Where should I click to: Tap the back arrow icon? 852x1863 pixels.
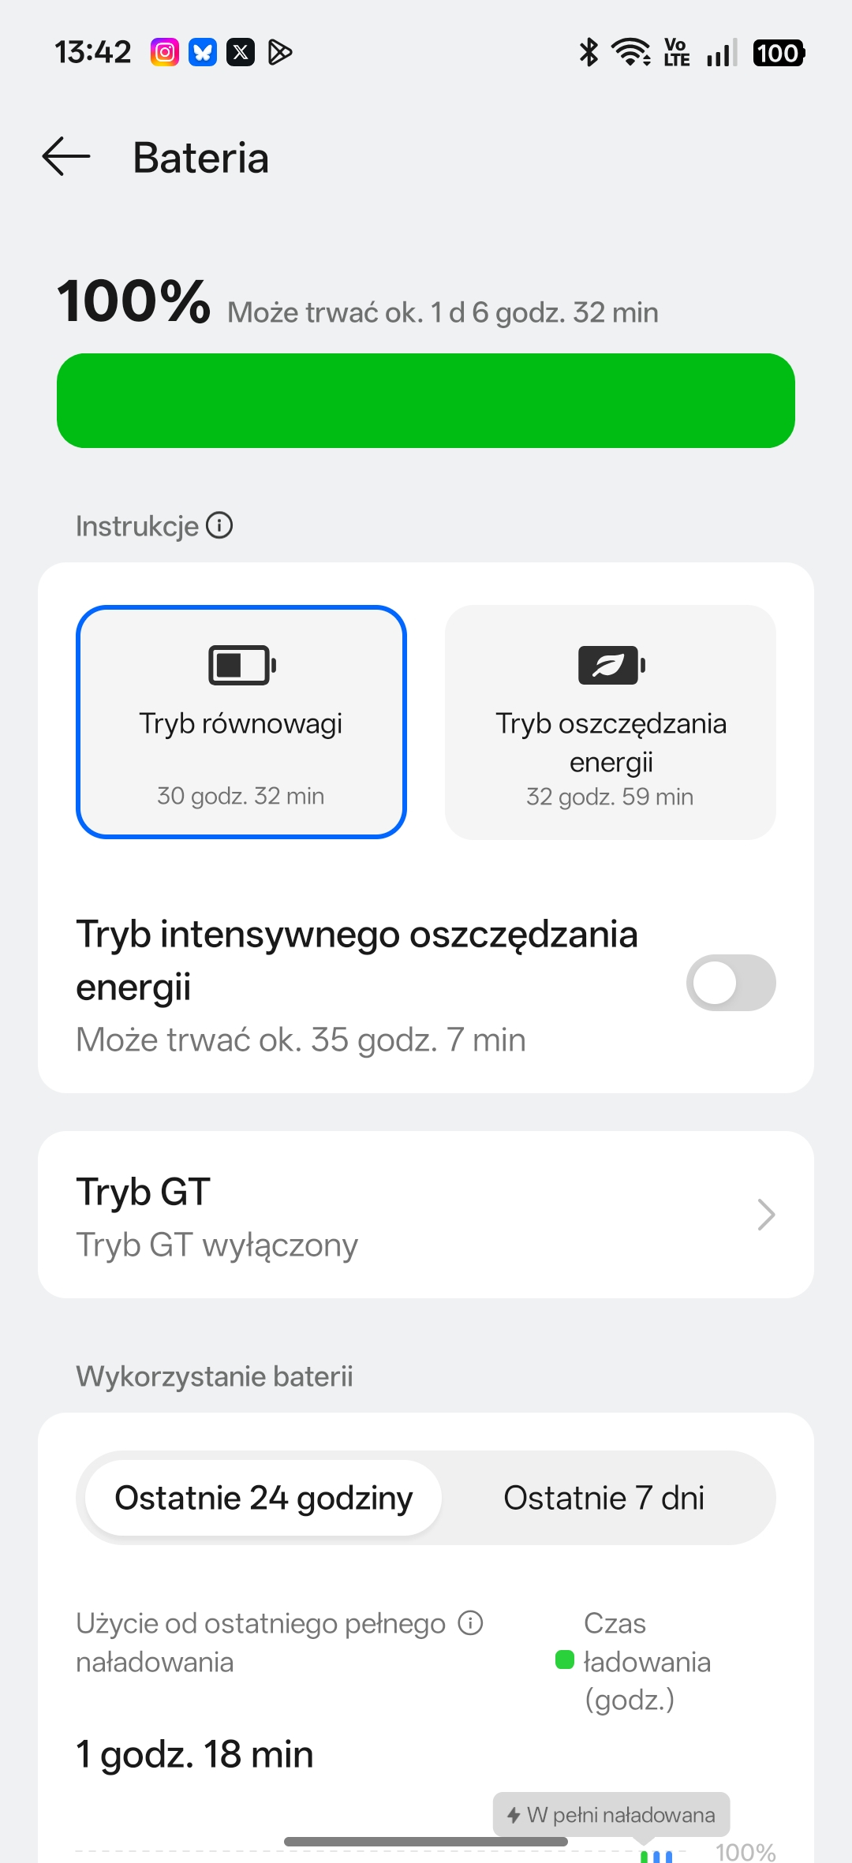pos(66,157)
